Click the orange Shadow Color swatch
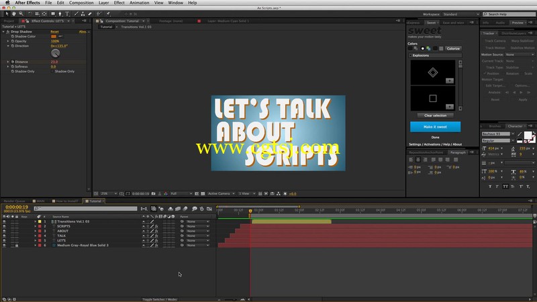The height and width of the screenshot is (302, 537). tap(54, 36)
